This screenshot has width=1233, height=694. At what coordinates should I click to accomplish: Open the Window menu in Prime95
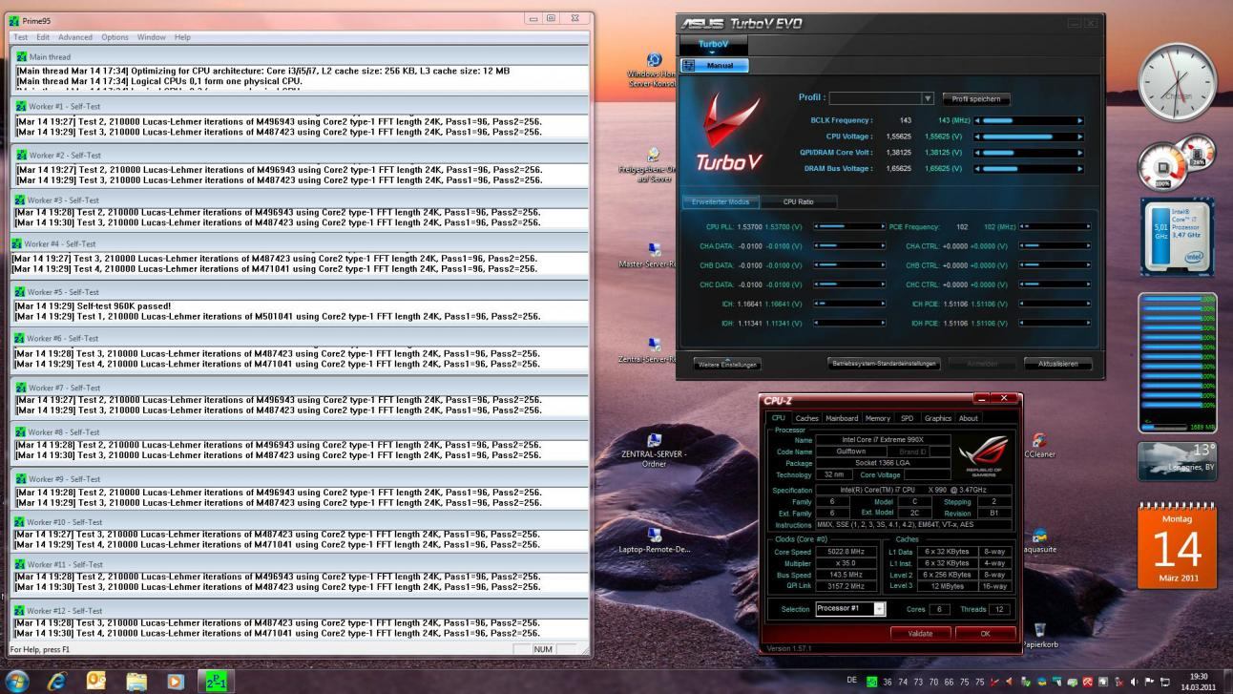151,37
